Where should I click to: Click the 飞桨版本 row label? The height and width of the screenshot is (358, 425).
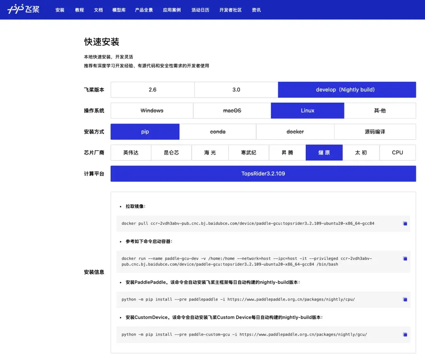[94, 90]
